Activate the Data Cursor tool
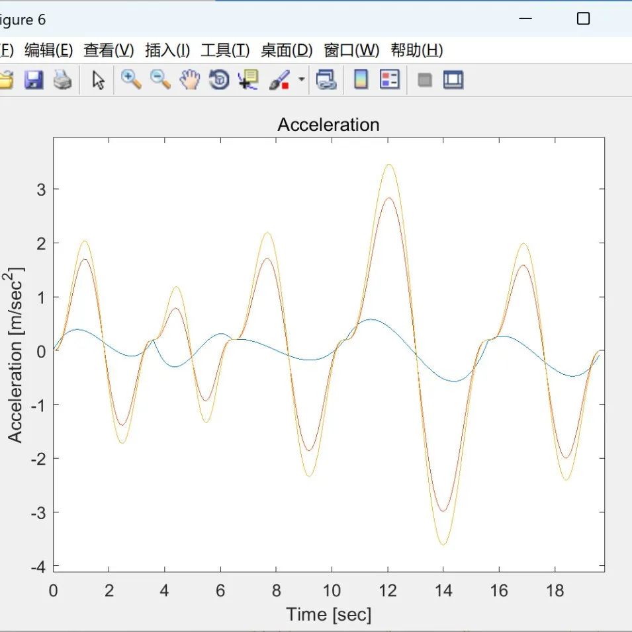632x632 pixels. [248, 79]
